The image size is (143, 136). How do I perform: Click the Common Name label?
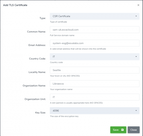(36, 32)
